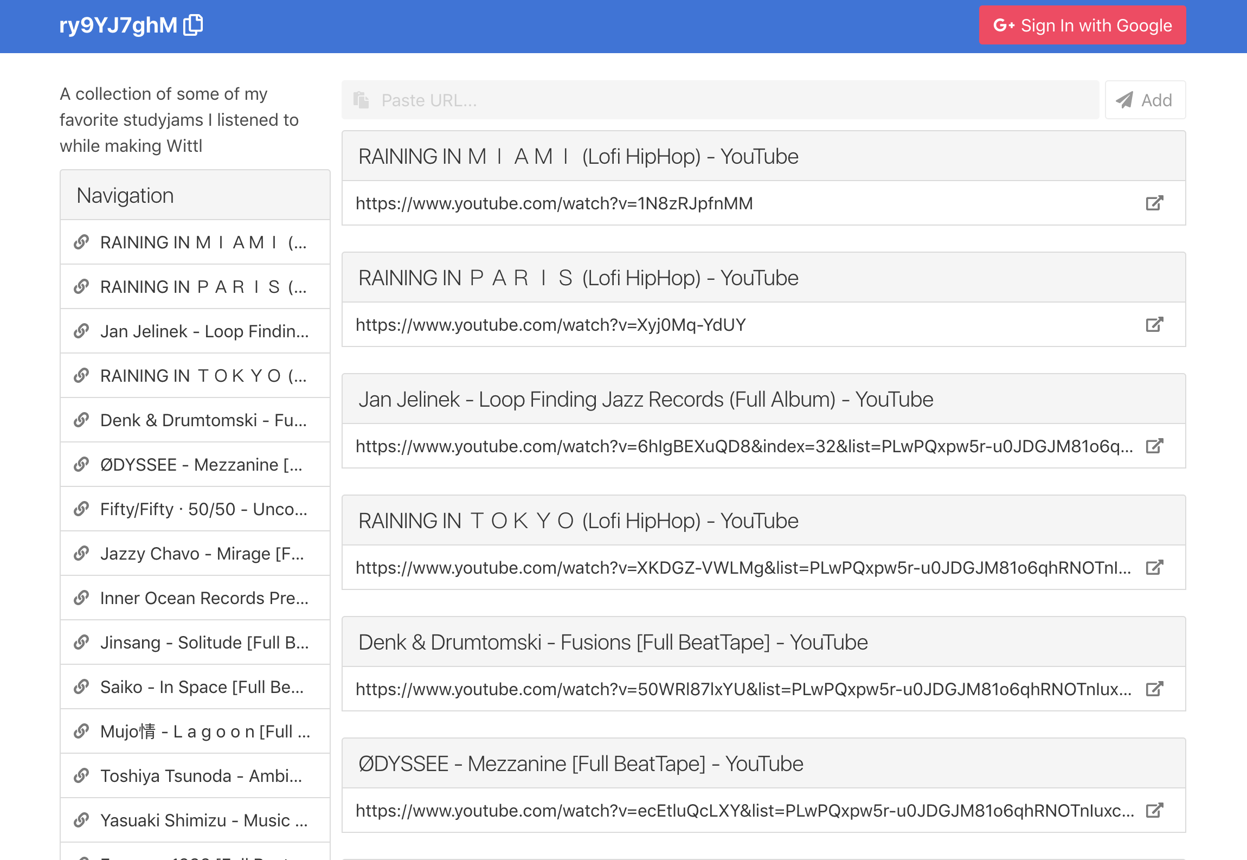Image resolution: width=1247 pixels, height=860 pixels.
Task: Navigate to Yasuaki Shimizu - Music entry
Action: pos(195,820)
